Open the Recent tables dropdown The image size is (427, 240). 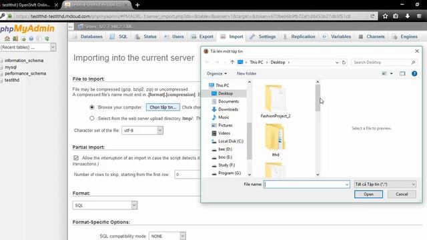[28, 47]
